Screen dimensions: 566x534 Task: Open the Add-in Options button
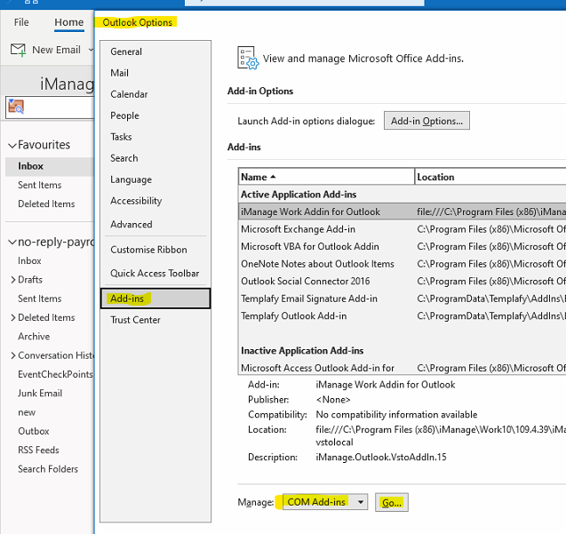426,121
